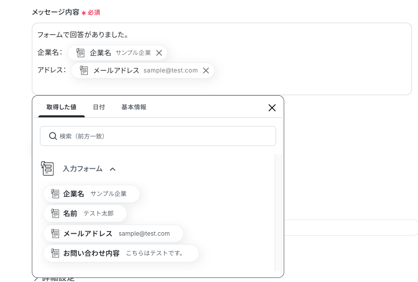Switch to the 基本情報 tab
The height and width of the screenshot is (282, 418).
tap(134, 107)
